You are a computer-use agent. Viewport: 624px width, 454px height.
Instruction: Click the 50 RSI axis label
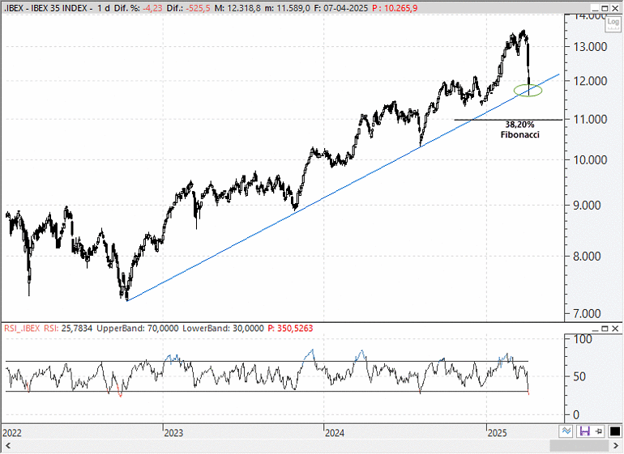[579, 376]
